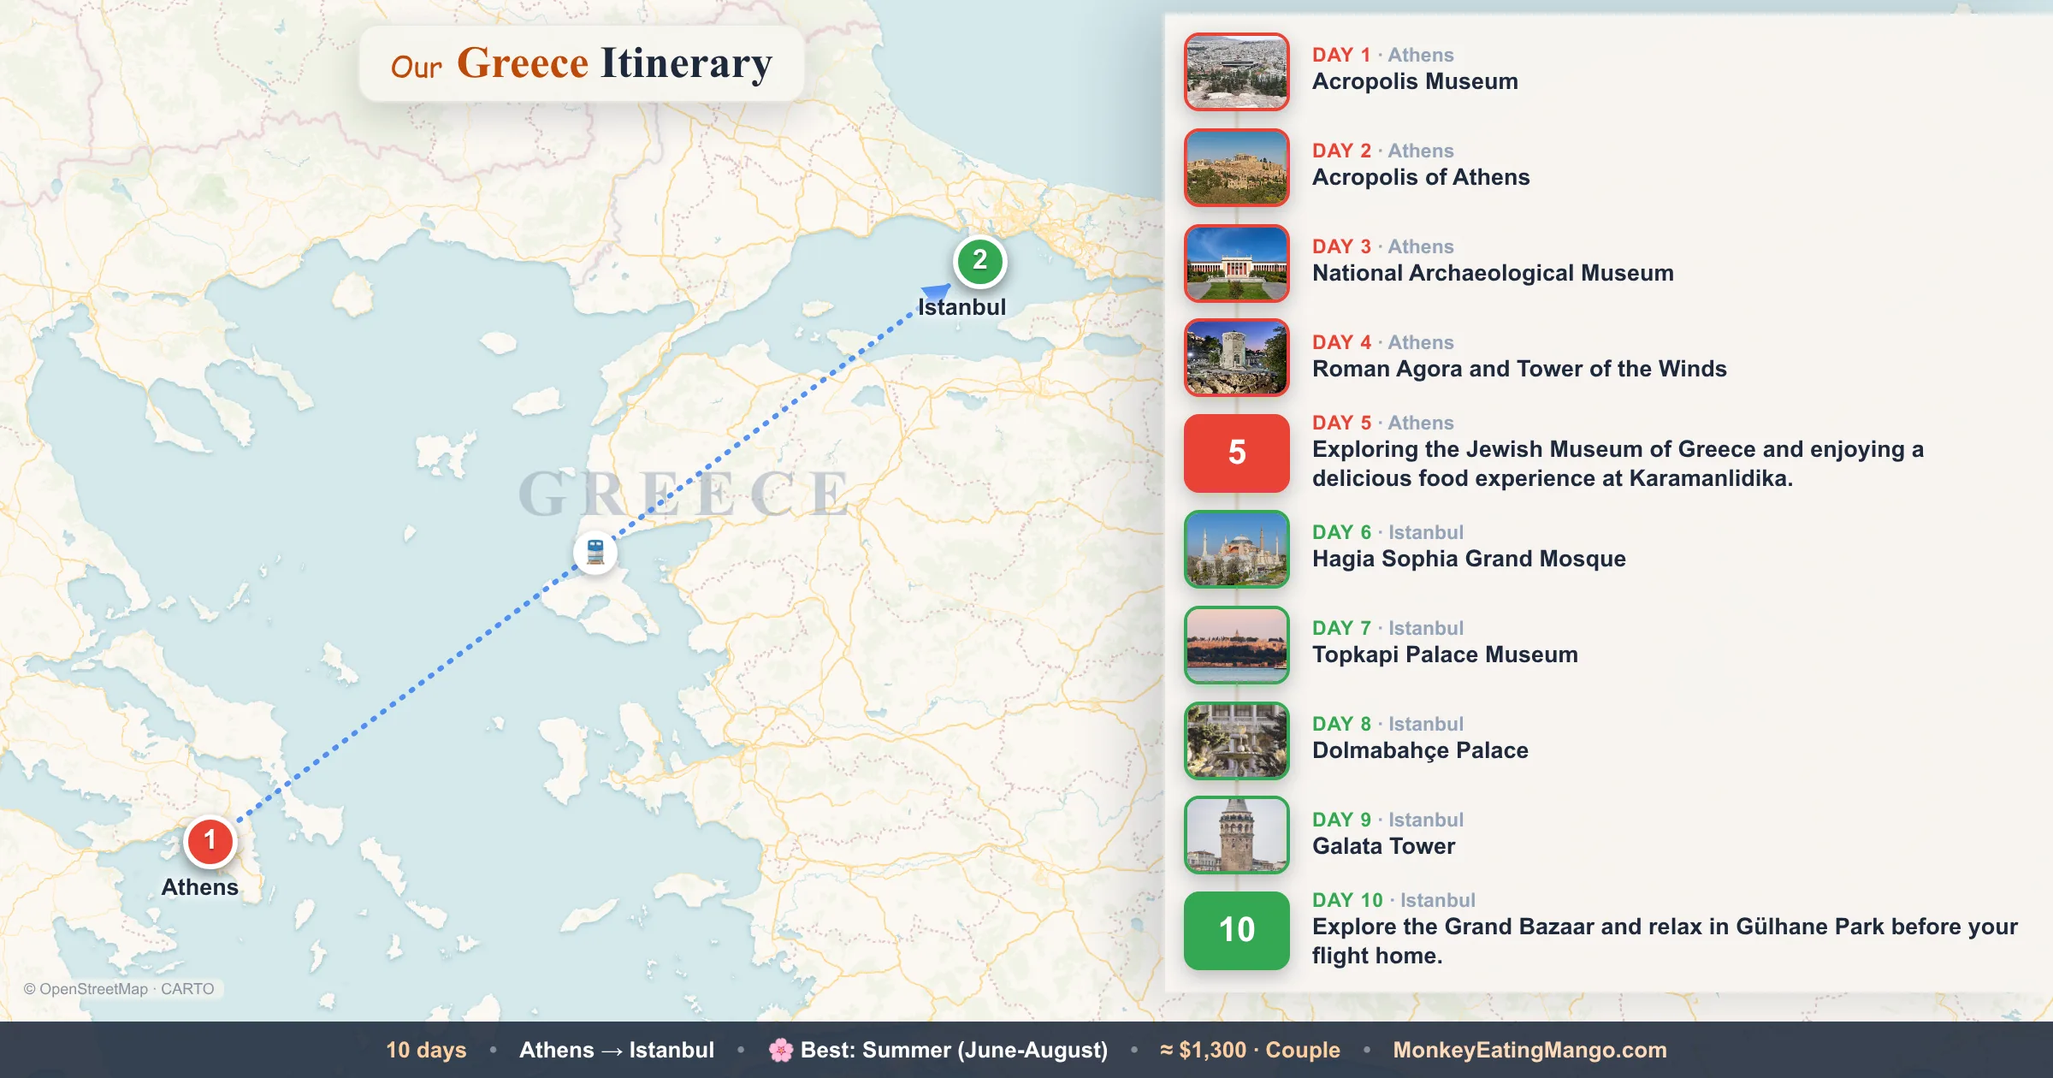Click the '10 days' footer text
Viewport: 2053px width, 1078px height.
click(426, 1050)
